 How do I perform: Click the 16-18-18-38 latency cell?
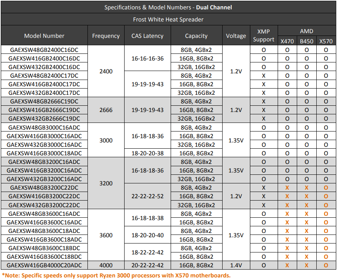[x=148, y=218]
